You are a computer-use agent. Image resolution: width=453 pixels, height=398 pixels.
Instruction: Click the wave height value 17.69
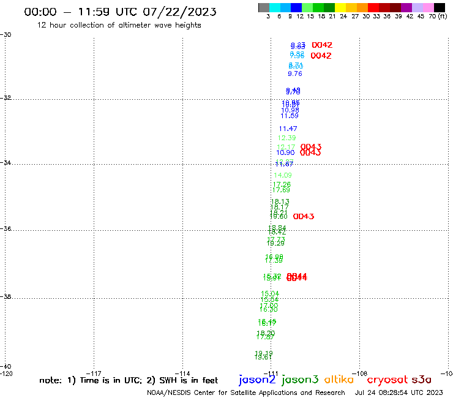[x=281, y=190]
